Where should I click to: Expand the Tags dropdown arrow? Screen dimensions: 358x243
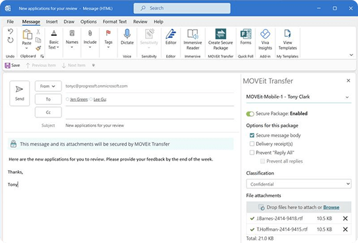[x=108, y=47]
